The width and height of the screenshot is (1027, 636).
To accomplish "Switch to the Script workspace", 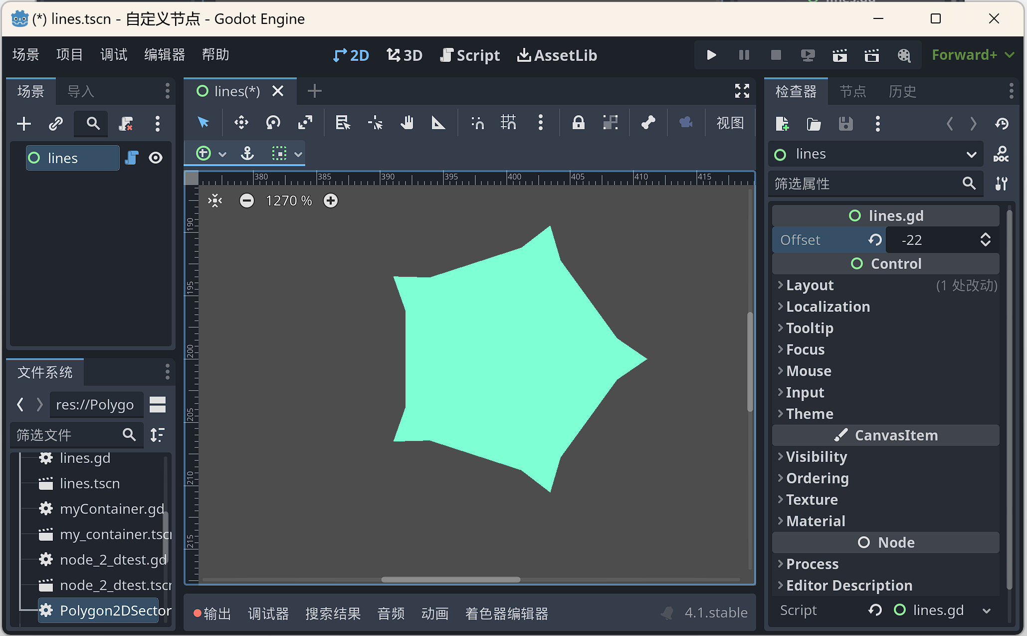I will point(470,55).
